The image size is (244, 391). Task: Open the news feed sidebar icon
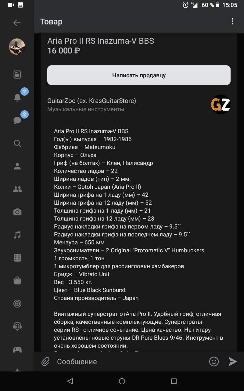coord(17,75)
